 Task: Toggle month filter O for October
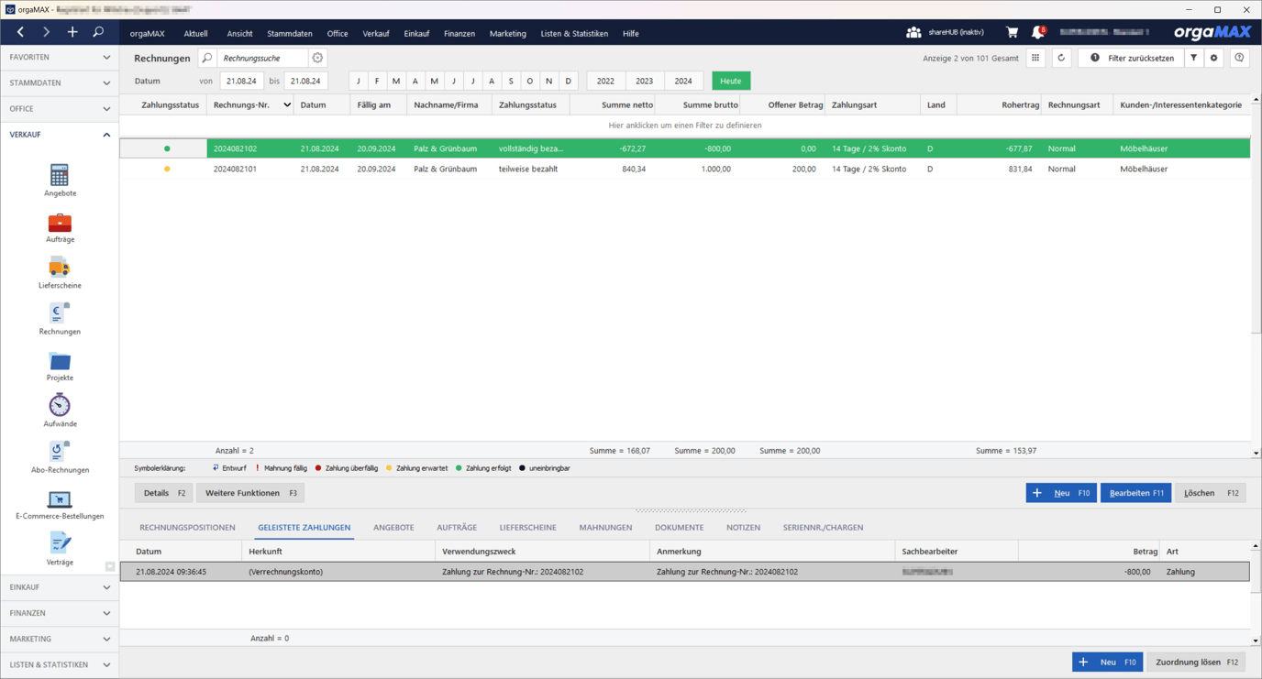pos(530,81)
